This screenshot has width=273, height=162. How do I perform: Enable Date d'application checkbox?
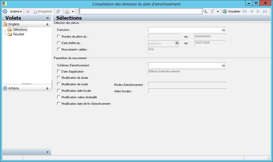tap(59, 72)
